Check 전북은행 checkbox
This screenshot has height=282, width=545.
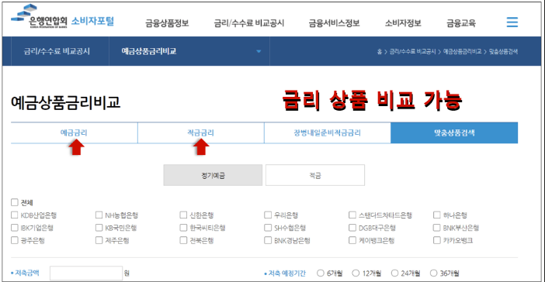(183, 240)
